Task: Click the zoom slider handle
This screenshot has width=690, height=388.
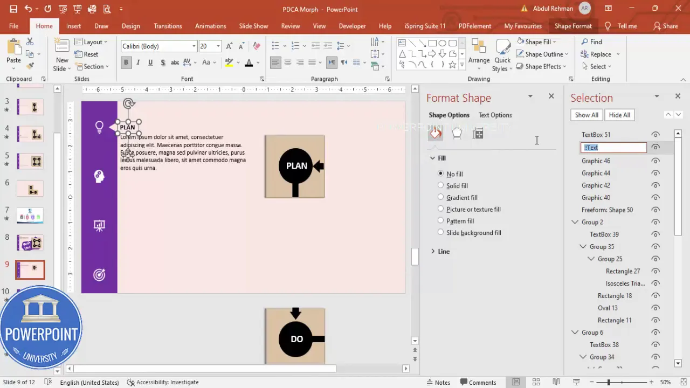Action: click(609, 382)
